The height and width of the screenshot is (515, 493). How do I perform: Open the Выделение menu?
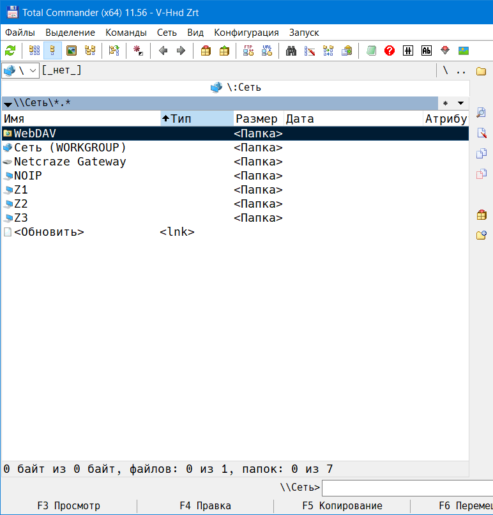tap(70, 33)
